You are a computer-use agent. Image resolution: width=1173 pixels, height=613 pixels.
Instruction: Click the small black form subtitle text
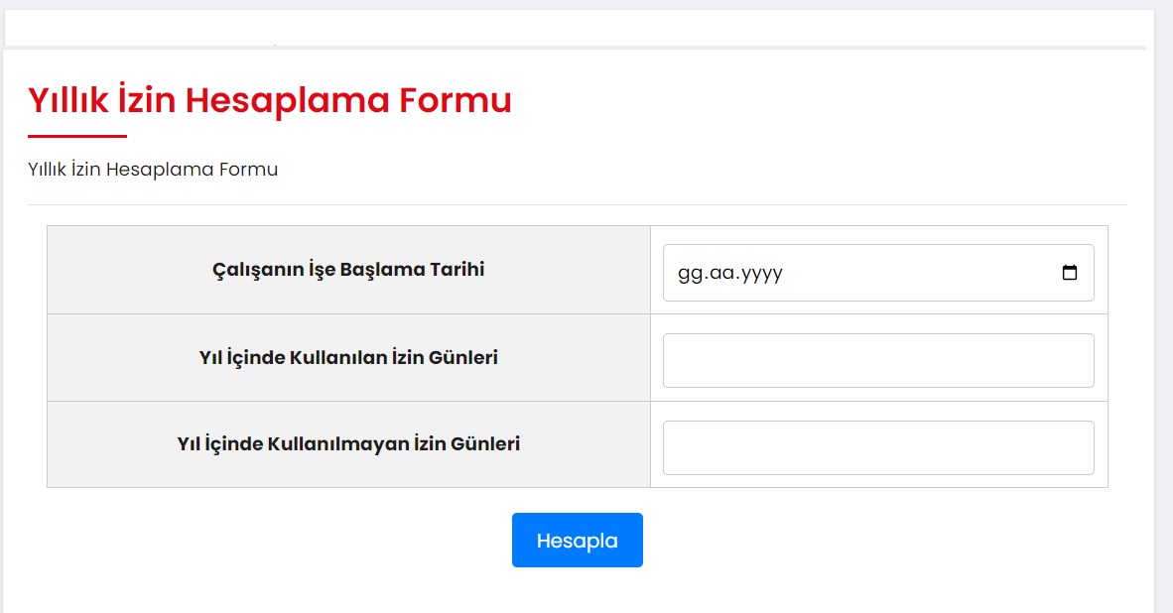point(153,170)
